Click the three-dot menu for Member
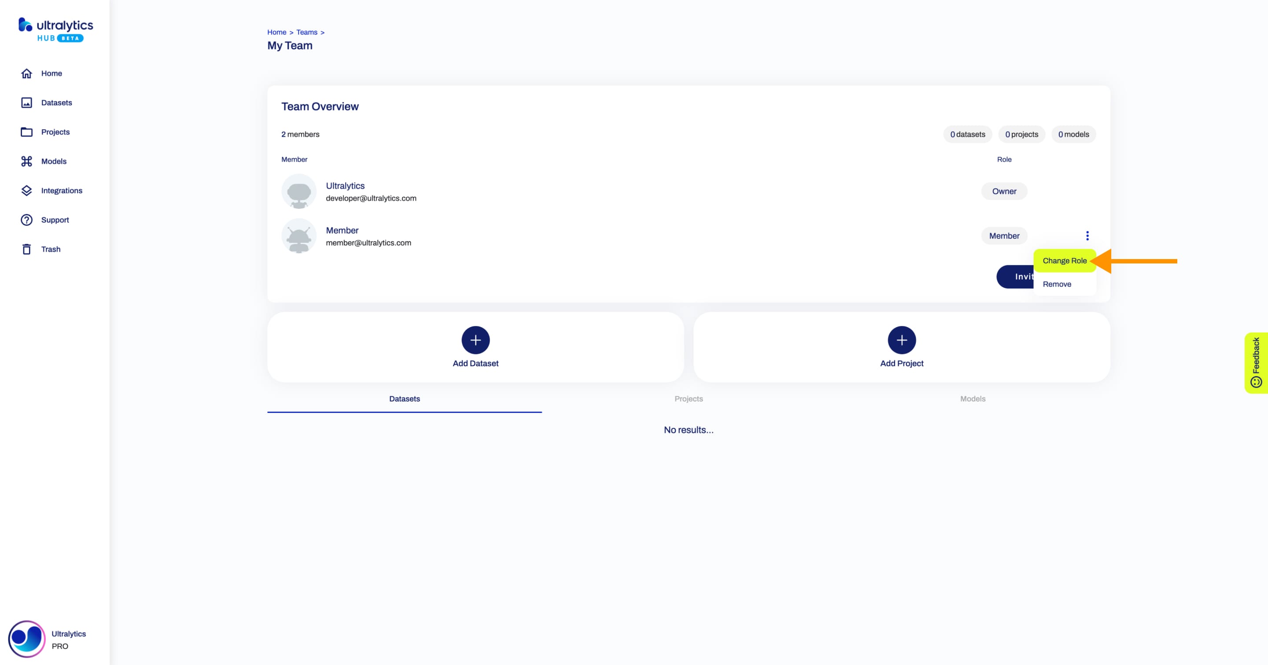The width and height of the screenshot is (1268, 665). pos(1087,235)
